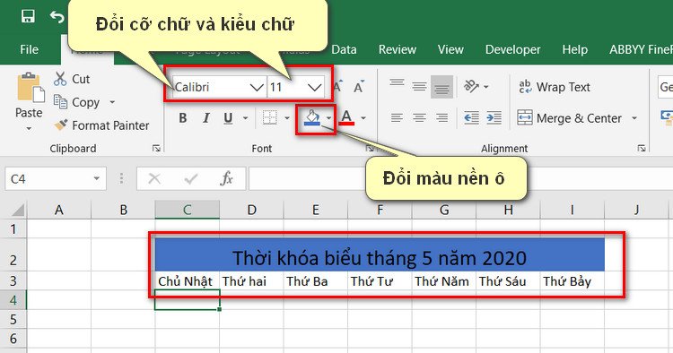Expand the Font Color dropdown arrow
Screen dimensions: 673x353
point(363,117)
